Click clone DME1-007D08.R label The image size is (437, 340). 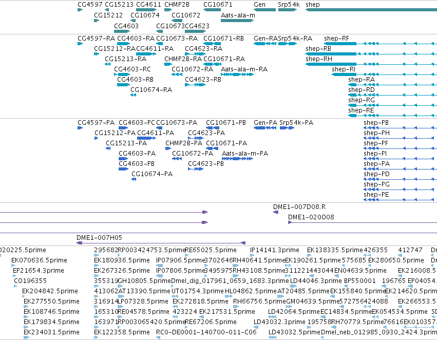(299, 207)
